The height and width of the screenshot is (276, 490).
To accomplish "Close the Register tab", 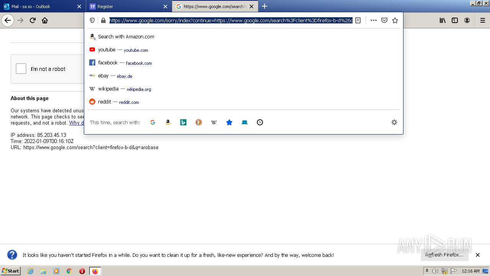I will pos(165,7).
